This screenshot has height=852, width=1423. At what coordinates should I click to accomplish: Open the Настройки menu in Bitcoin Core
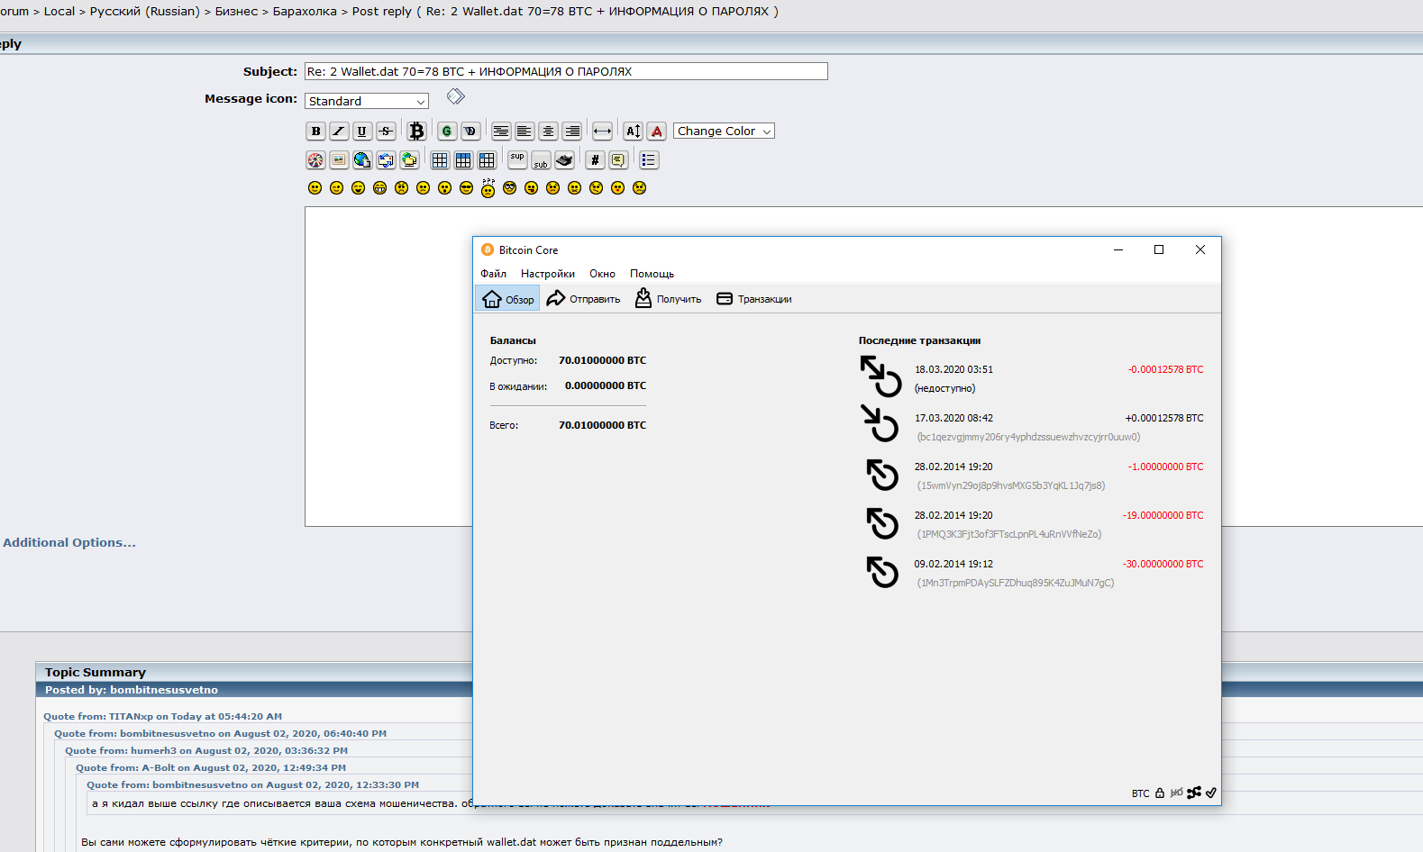[x=548, y=274]
